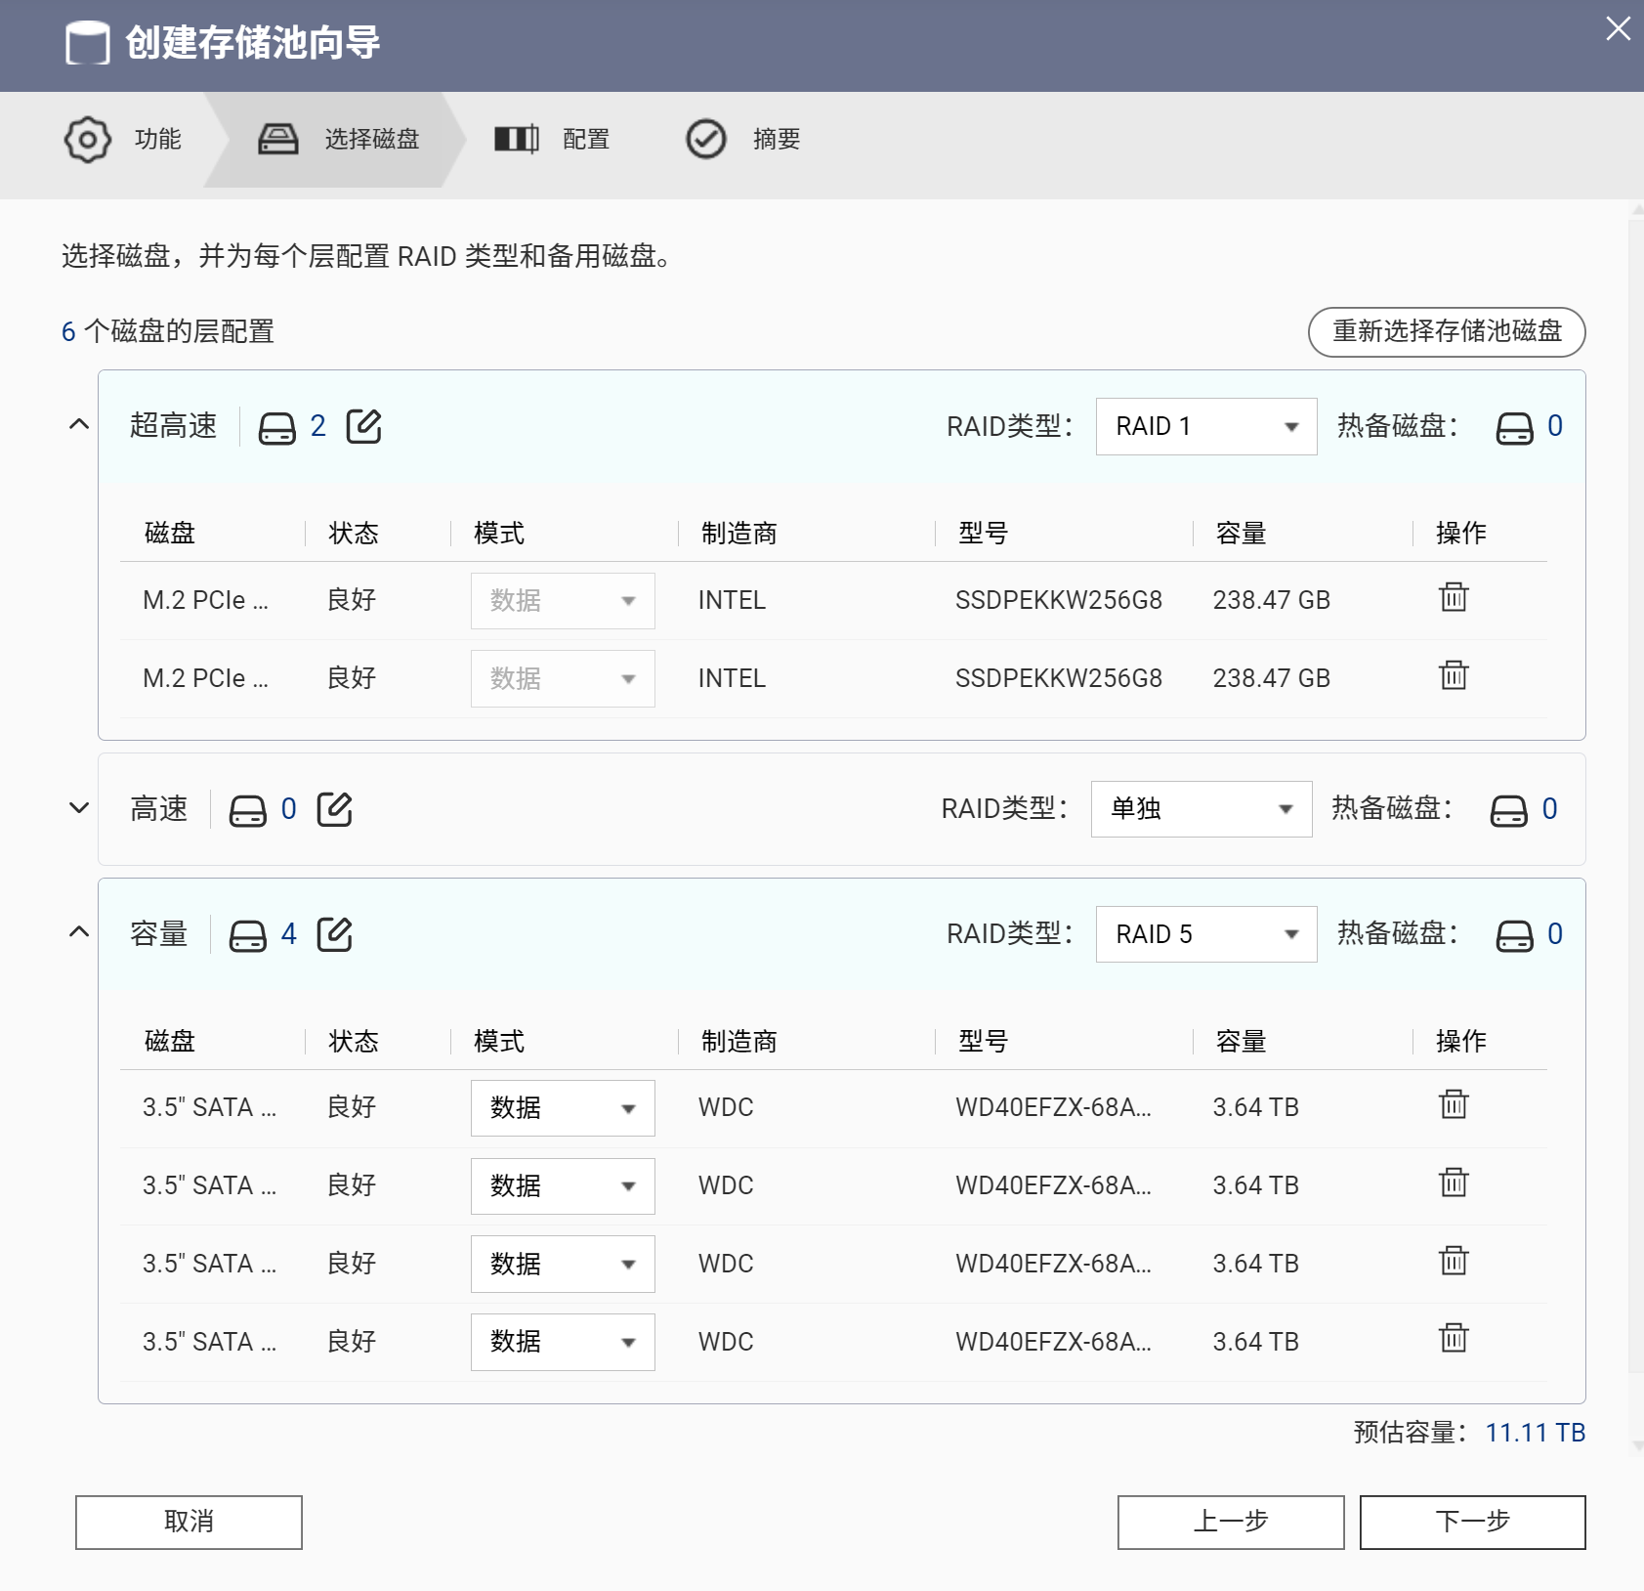Delete the first 3.5" SATA WDC disk

pos(1454,1104)
